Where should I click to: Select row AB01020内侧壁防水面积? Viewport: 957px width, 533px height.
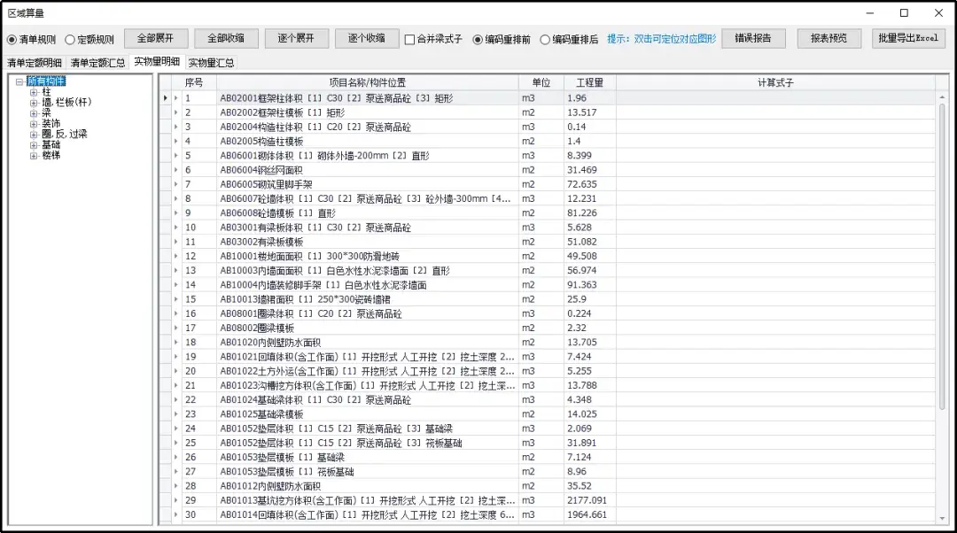coord(553,342)
